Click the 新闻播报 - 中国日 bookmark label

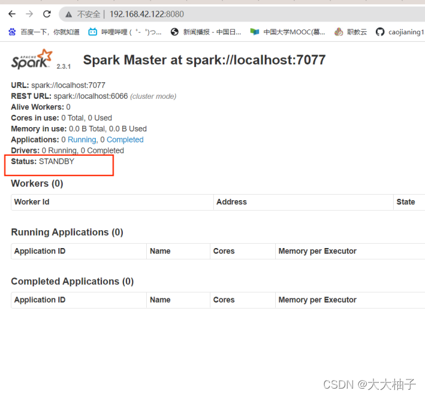pos(212,32)
